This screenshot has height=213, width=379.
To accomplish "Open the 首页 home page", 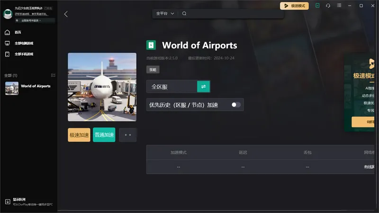I will pos(18,32).
